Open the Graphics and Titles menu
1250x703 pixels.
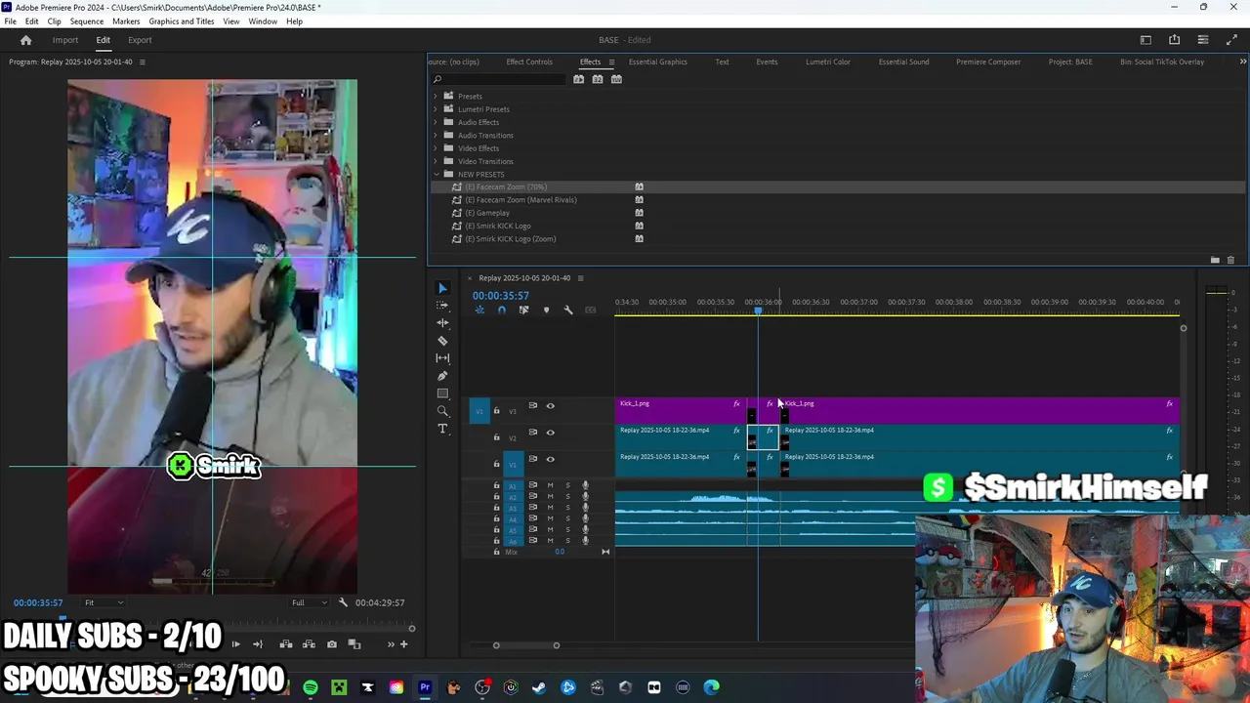point(182,21)
